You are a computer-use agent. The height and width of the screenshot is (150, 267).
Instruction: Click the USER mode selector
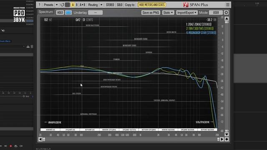(x=216, y=12)
